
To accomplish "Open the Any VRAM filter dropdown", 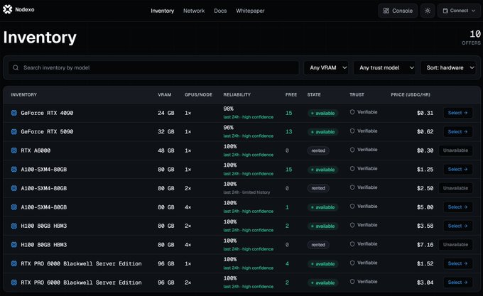I will (x=326, y=67).
